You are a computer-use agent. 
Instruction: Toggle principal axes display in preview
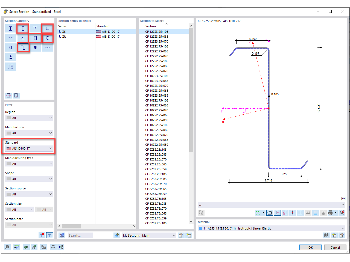277,213
